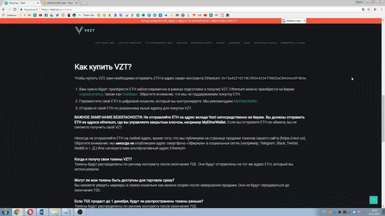Open the first Gmail bookmark icon

coord(29,15)
